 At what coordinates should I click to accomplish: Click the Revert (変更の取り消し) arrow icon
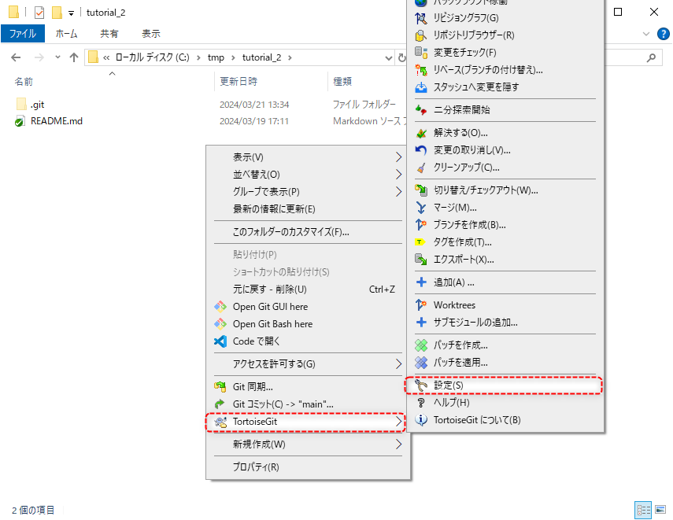tap(421, 150)
